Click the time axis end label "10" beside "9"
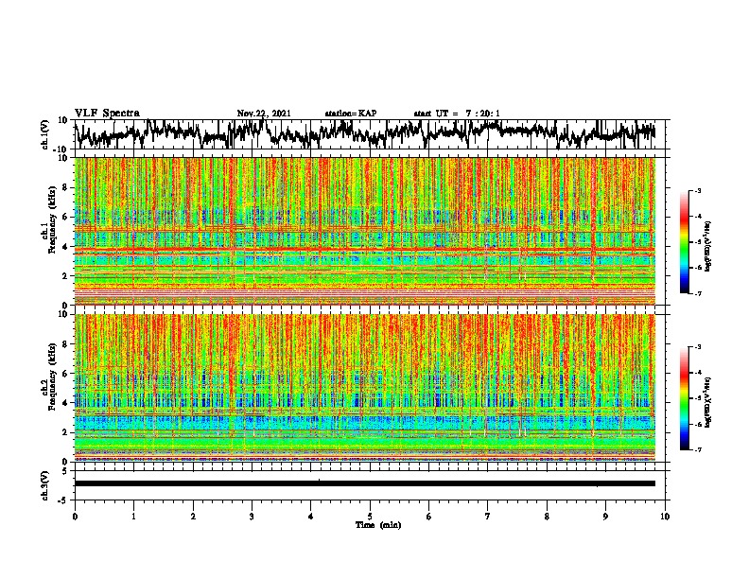 click(665, 517)
